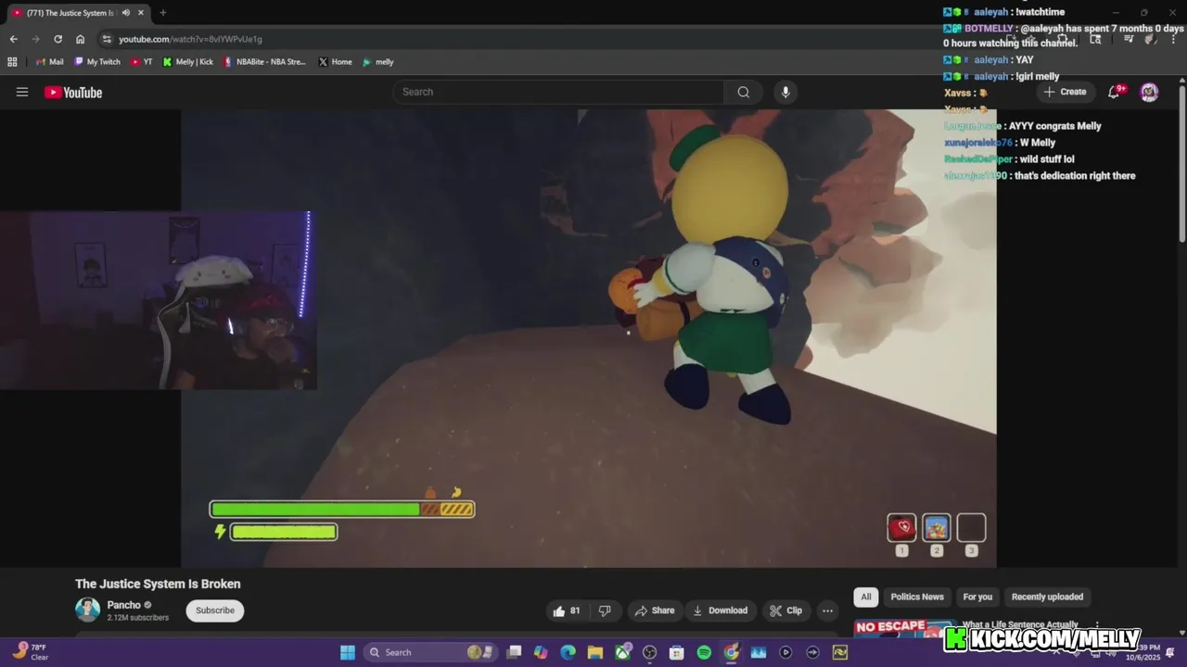Select the For you chip
Image resolution: width=1187 pixels, height=667 pixels.
(977, 597)
